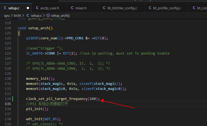
Task: Click the green change marker beside line 134
Action: pos(13,99)
